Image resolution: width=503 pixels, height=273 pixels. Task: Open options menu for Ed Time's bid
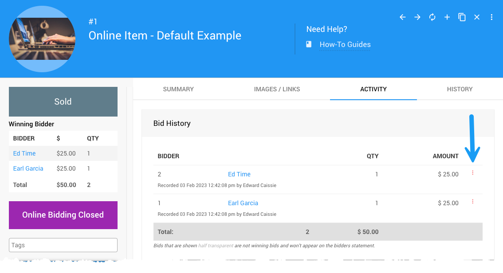(x=472, y=173)
